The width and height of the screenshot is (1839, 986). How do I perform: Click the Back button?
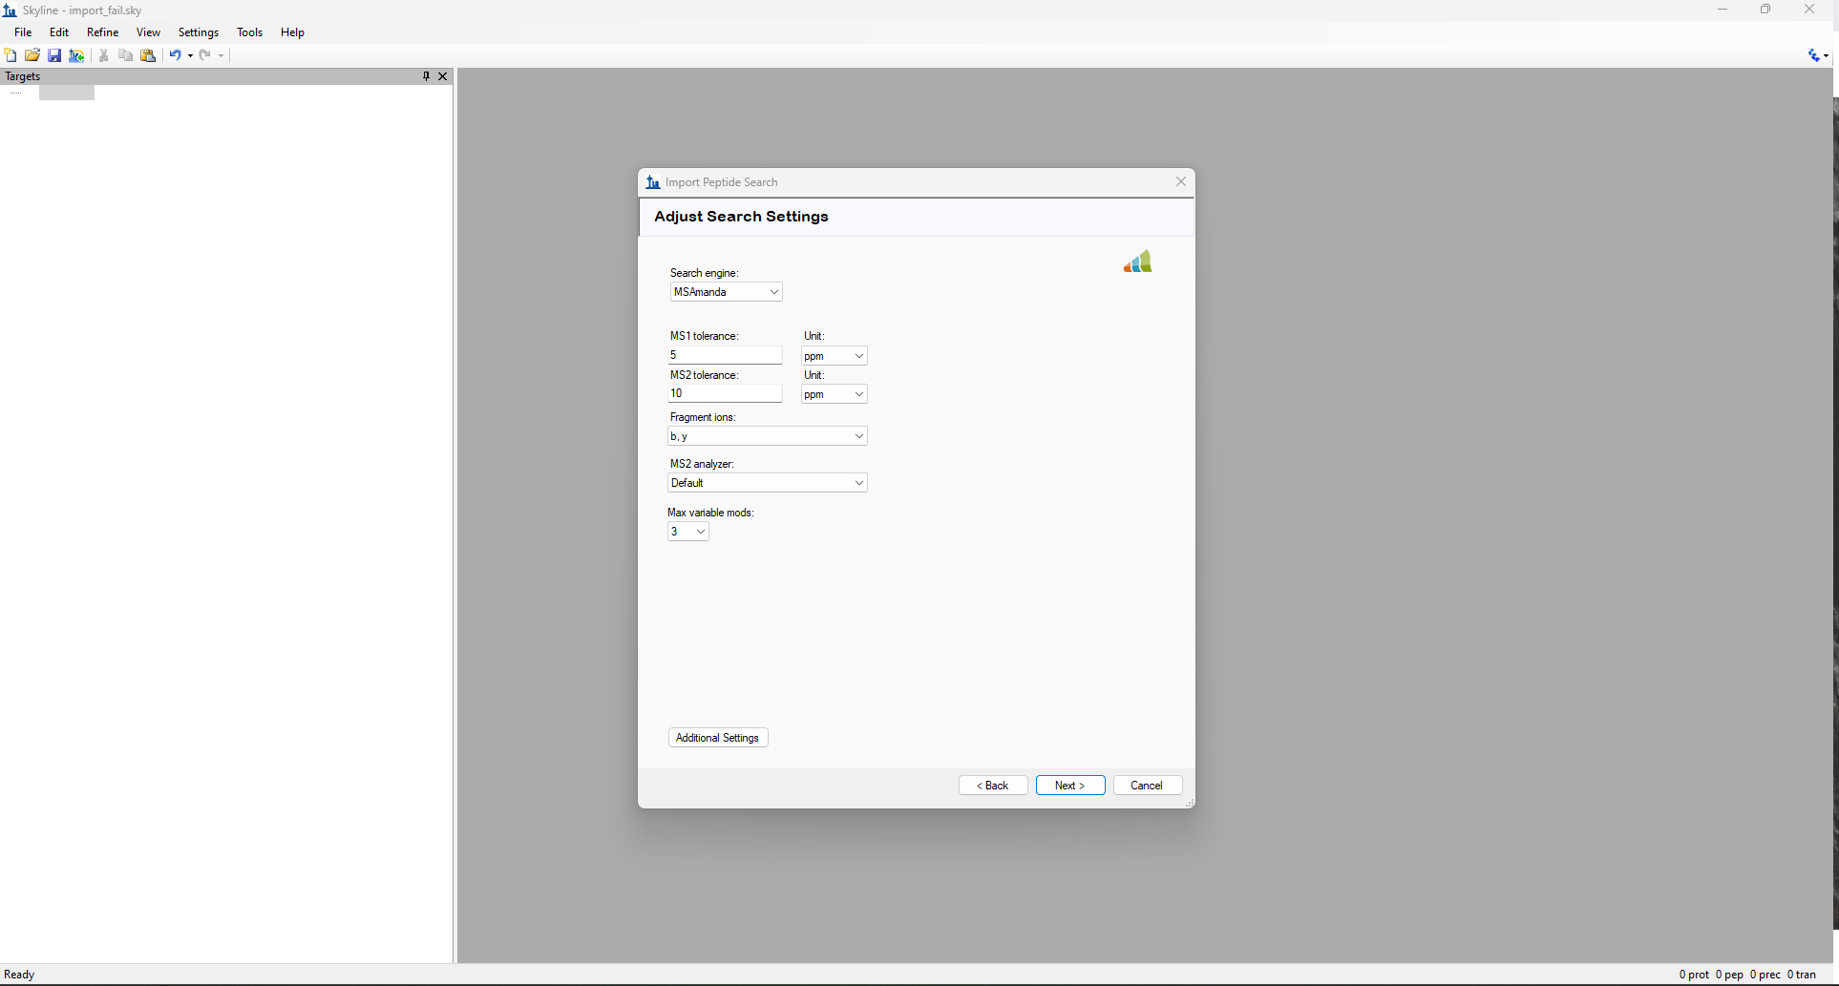pos(993,786)
